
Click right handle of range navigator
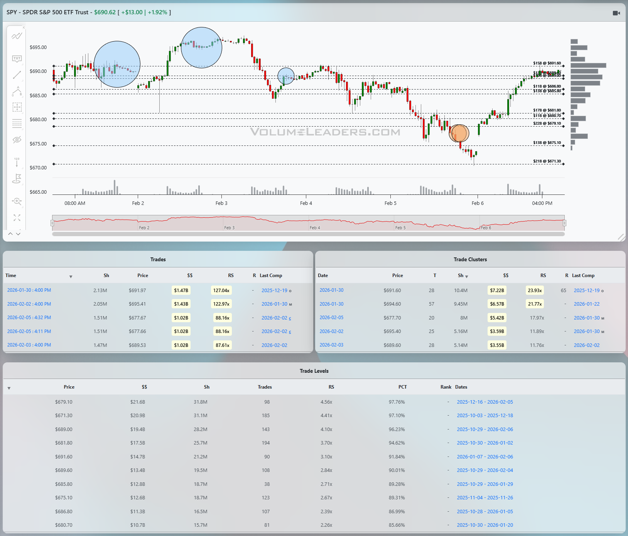pyautogui.click(x=564, y=223)
